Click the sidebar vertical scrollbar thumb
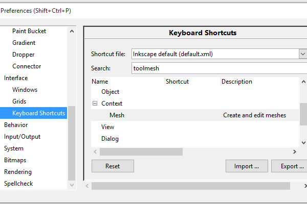Image resolution: width=307 pixels, height=204 pixels. coord(72,143)
